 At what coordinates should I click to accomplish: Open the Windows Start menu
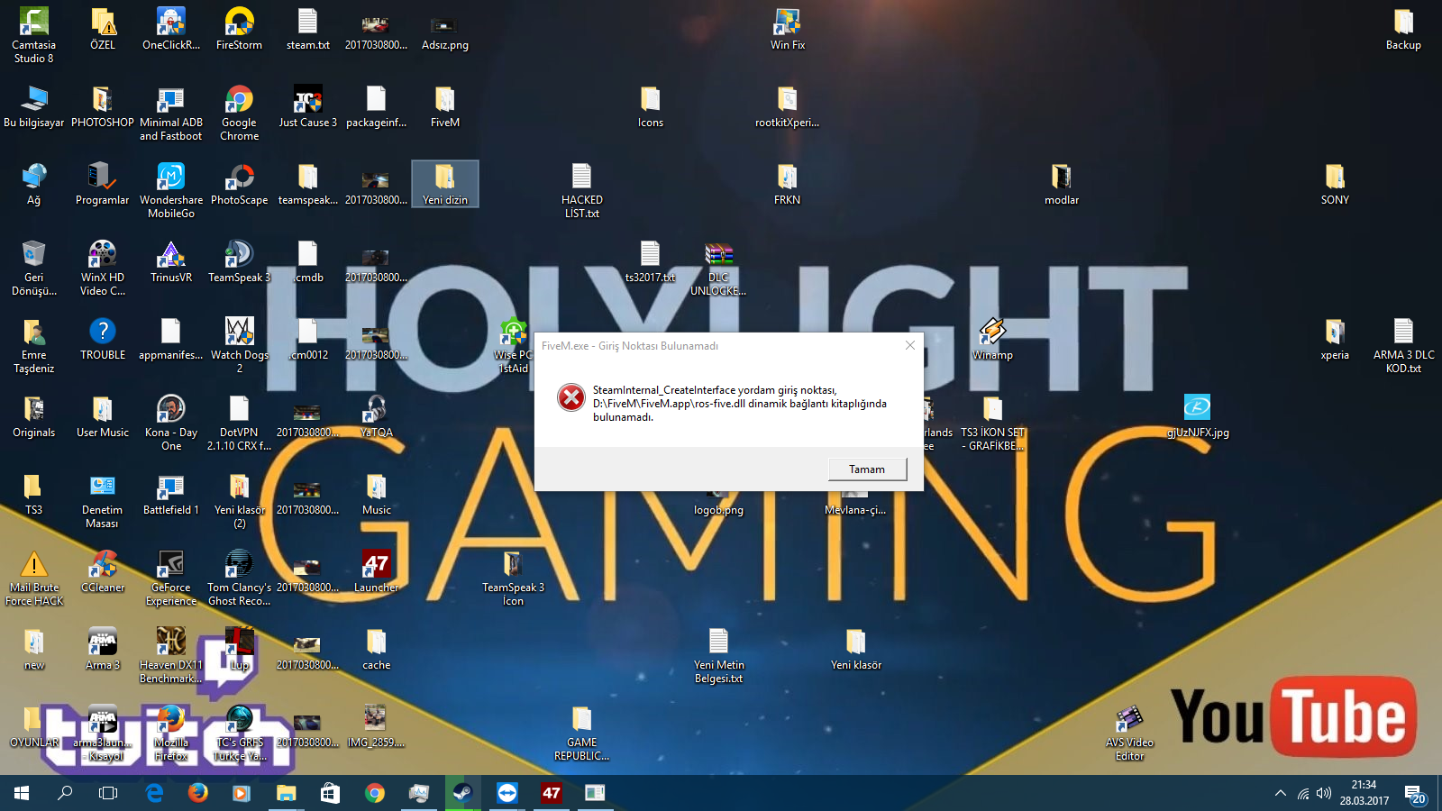22,793
